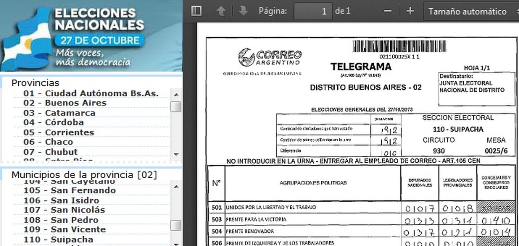Select municipality 110 - Suipacha

[x=58, y=240]
